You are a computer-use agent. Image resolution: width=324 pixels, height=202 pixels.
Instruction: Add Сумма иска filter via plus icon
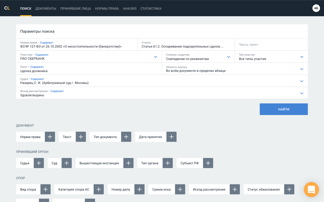click(x=180, y=189)
